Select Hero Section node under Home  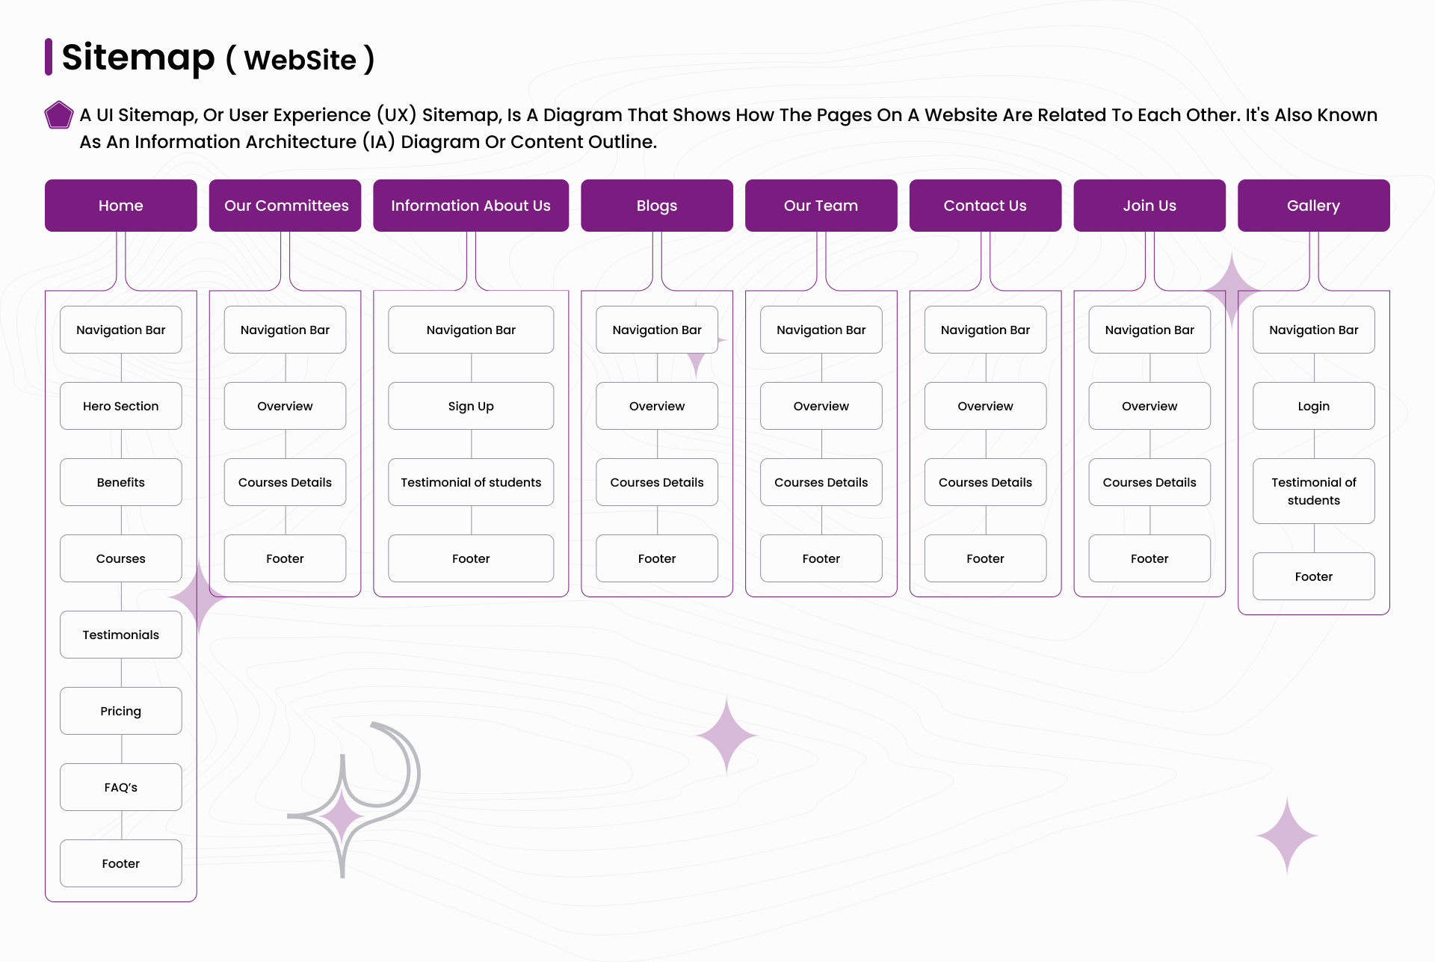pos(120,406)
